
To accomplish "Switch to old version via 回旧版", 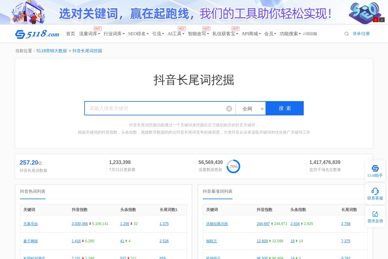I will click(x=310, y=34).
